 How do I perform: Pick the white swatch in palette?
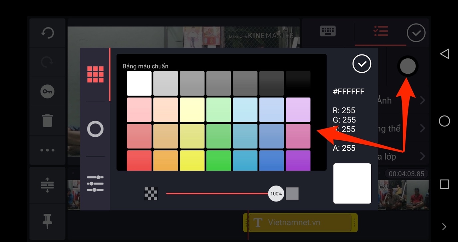(139, 83)
